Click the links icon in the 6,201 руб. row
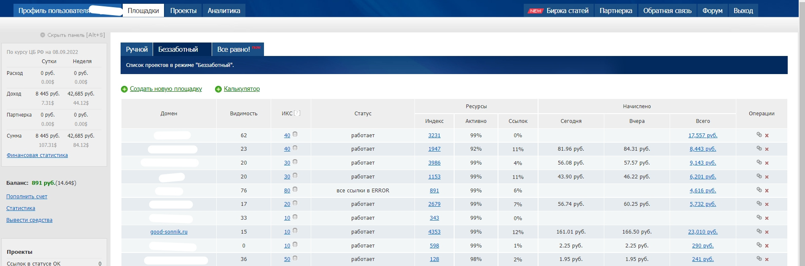 tap(759, 176)
